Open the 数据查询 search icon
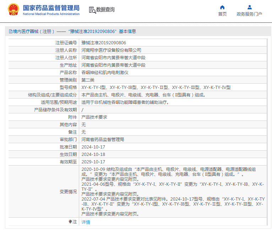272x230 pixels. click(x=92, y=10)
